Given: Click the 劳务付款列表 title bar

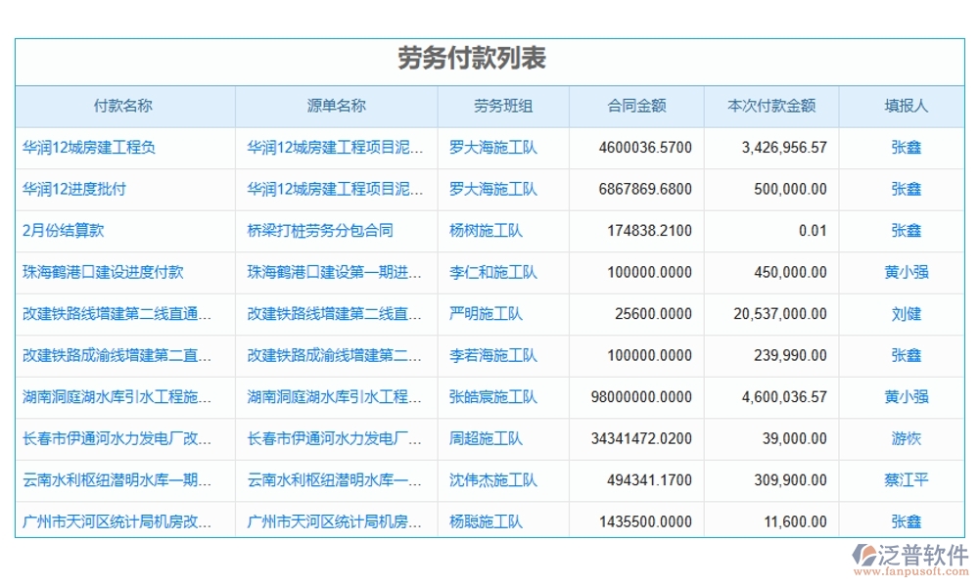Looking at the screenshot, I should click(x=489, y=59).
